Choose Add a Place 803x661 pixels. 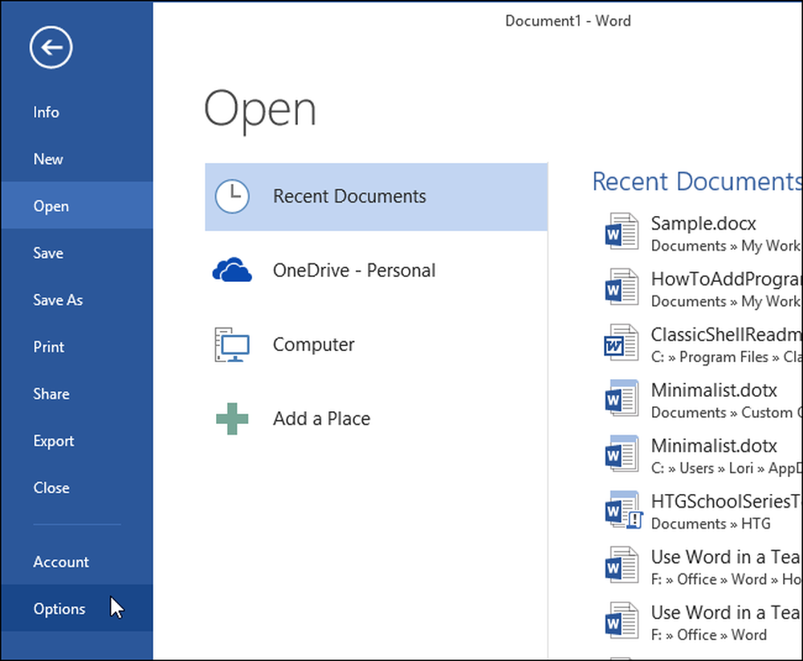point(377,418)
